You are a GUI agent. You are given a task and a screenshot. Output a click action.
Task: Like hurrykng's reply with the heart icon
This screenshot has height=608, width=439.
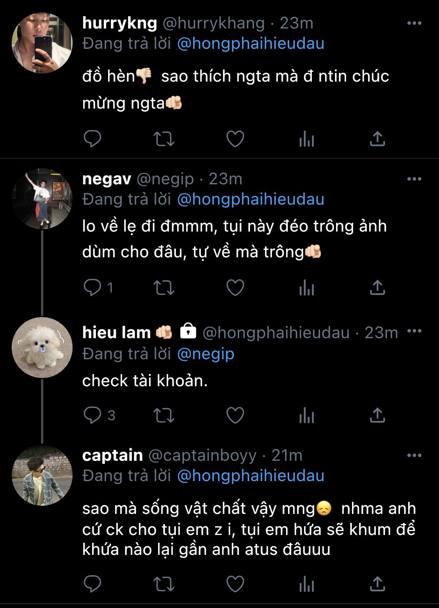[x=235, y=139]
